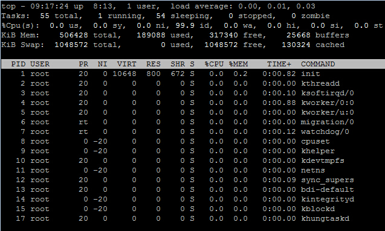
Task: Select the kintegrityd process row
Action: pos(192,199)
